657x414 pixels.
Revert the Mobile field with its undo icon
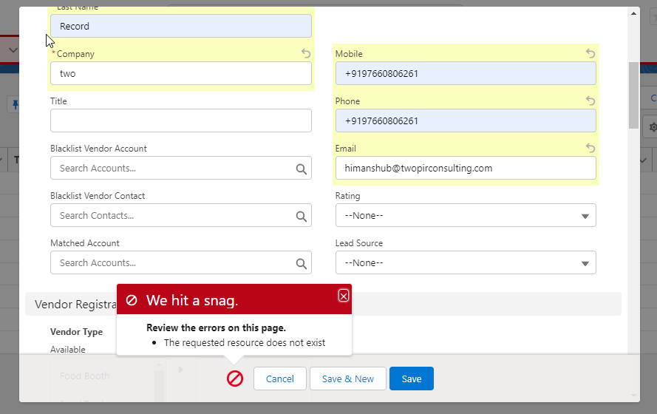pyautogui.click(x=590, y=53)
